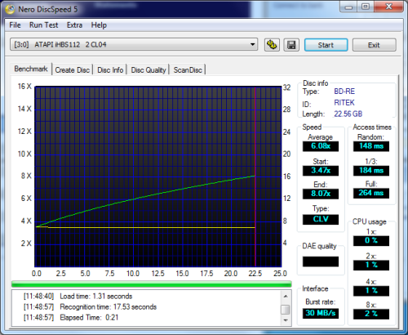Switch to the Create Disc tab
This screenshot has width=408, height=335.
point(73,70)
